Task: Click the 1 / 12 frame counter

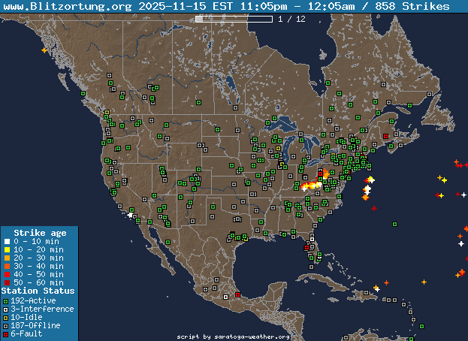Action: 291,19
